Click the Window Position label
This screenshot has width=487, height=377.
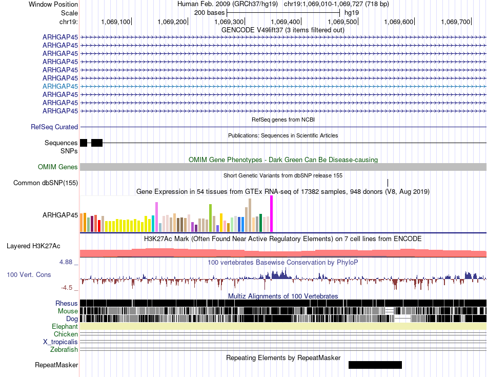[x=53, y=4]
